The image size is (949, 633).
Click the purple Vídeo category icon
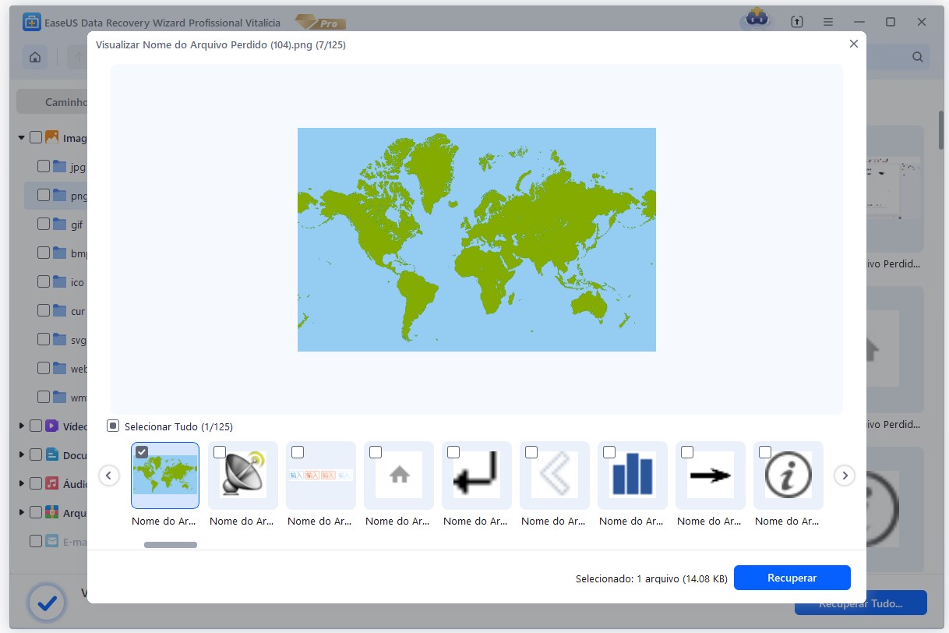click(x=52, y=426)
